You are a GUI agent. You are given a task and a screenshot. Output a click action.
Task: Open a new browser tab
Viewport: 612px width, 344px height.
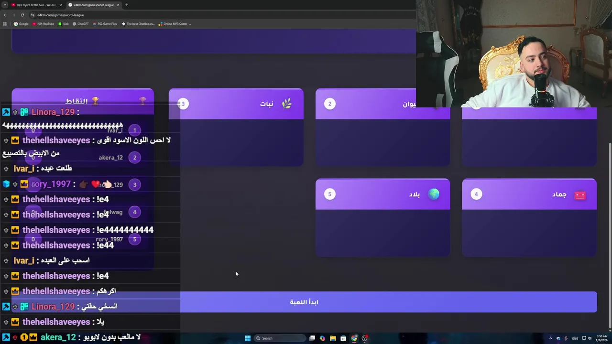(x=127, y=5)
